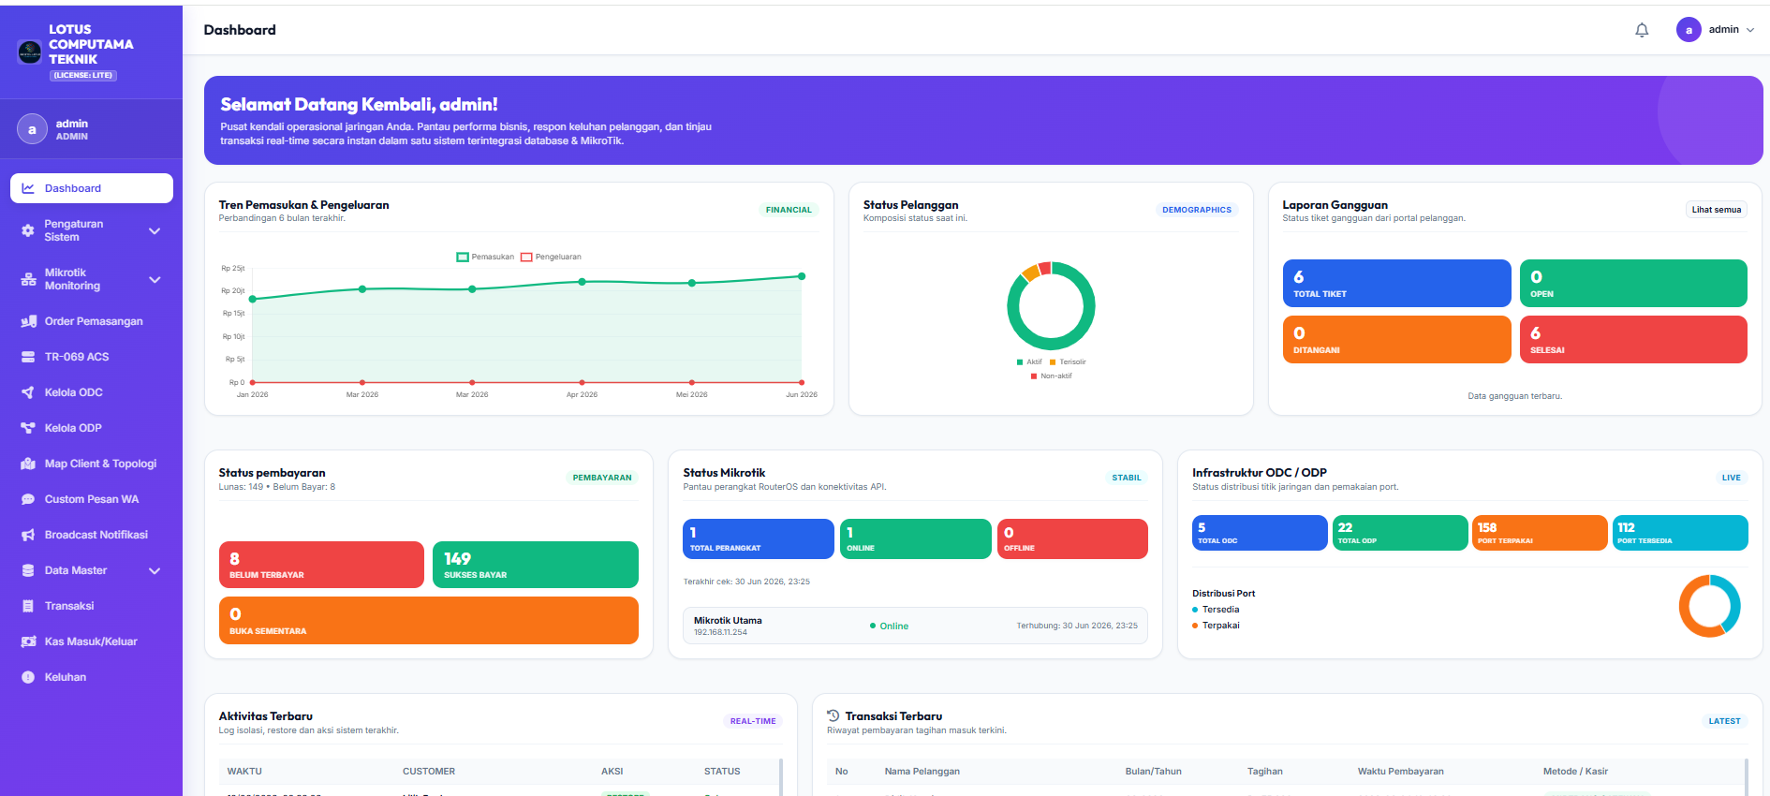The height and width of the screenshot is (796, 1770).
Task: Click the Broadcast Notifikasi megaphone icon
Action: (x=28, y=535)
